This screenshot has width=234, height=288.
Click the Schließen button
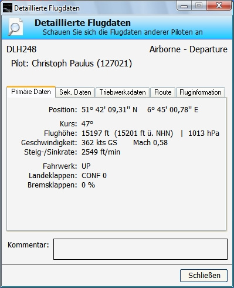[x=204, y=276]
